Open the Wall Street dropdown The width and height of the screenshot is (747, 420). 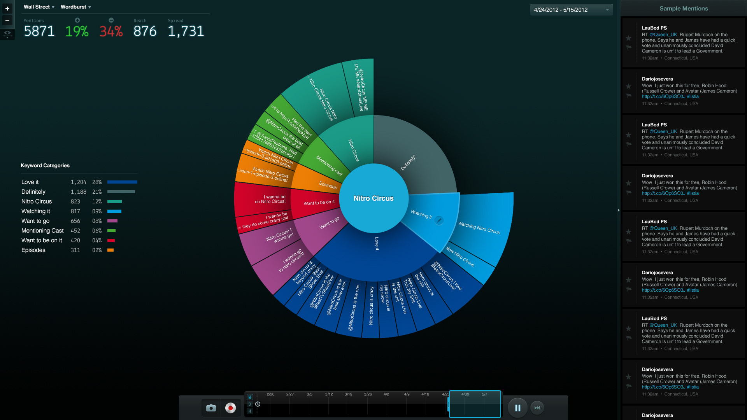click(x=39, y=7)
